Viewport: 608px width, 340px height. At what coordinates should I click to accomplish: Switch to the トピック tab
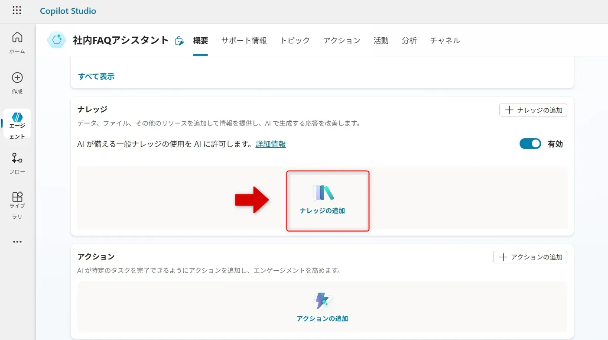pos(295,41)
